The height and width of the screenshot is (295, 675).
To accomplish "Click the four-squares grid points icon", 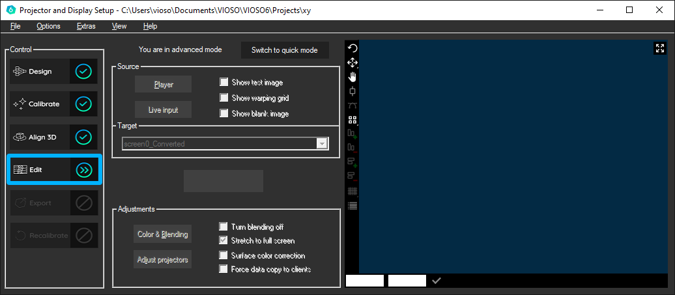I will click(352, 120).
